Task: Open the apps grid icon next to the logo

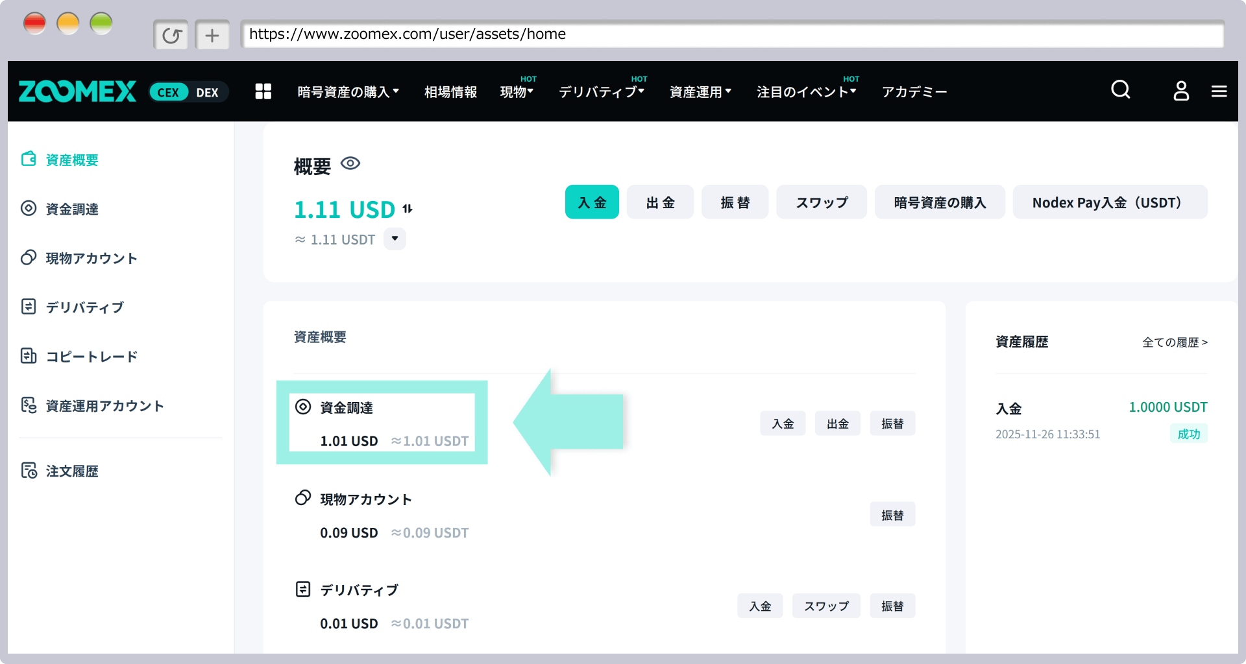Action: (263, 91)
